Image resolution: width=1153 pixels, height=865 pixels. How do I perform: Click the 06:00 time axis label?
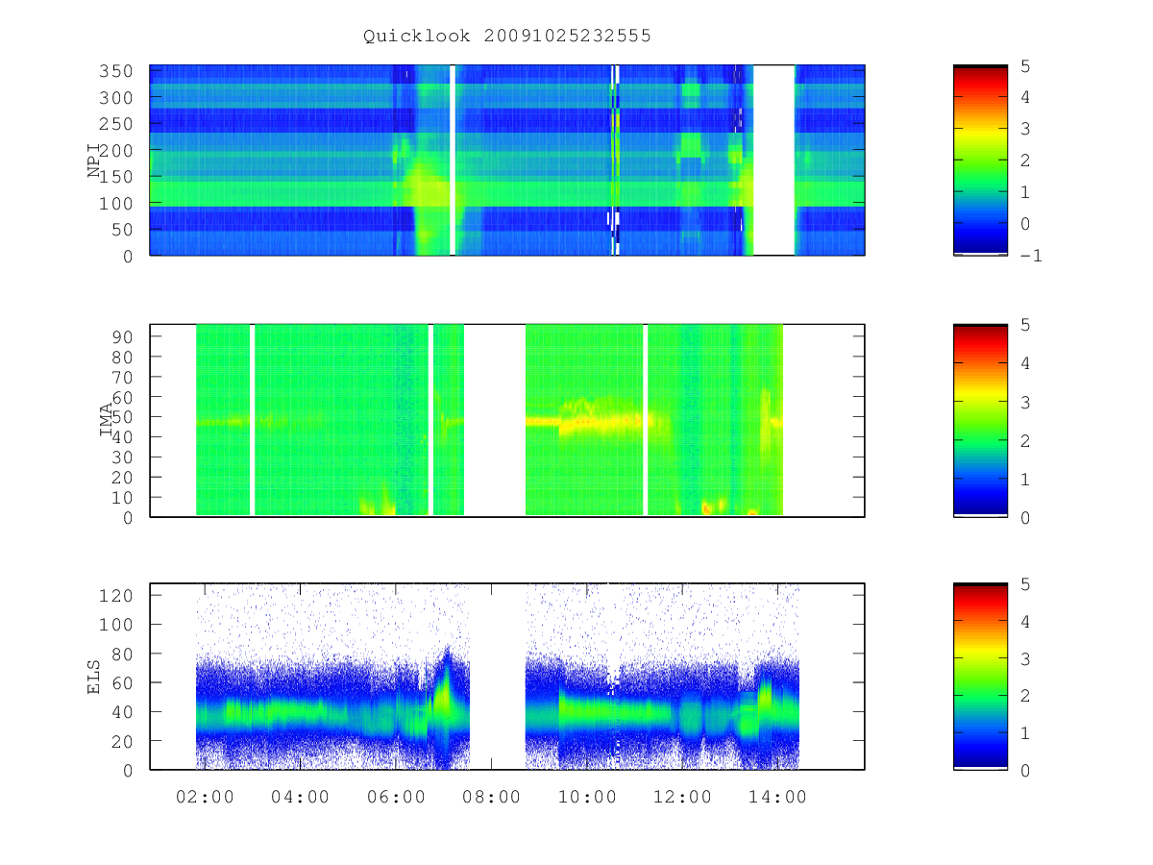(396, 797)
